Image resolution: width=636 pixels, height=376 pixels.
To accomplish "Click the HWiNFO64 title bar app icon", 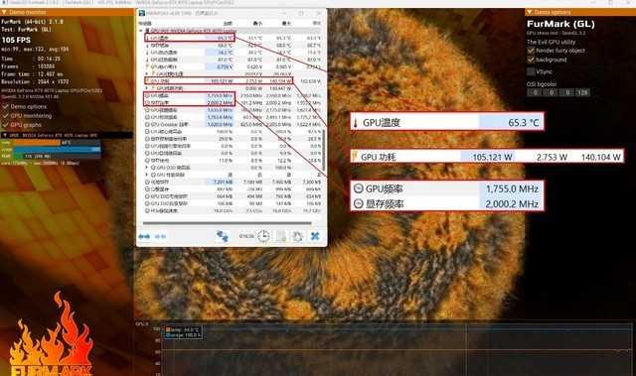I will (142, 13).
